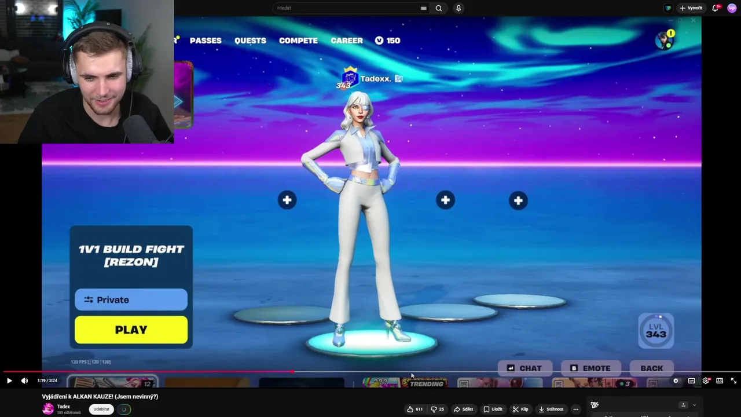The image size is (741, 417).
Task: Click the EMOTE button
Action: pos(590,368)
